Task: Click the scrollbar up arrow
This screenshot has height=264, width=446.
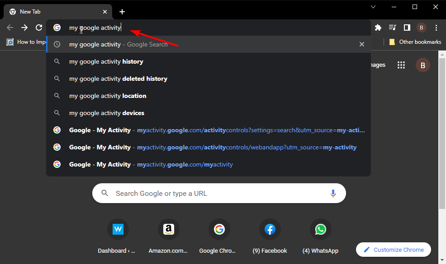Action: pyautogui.click(x=442, y=54)
